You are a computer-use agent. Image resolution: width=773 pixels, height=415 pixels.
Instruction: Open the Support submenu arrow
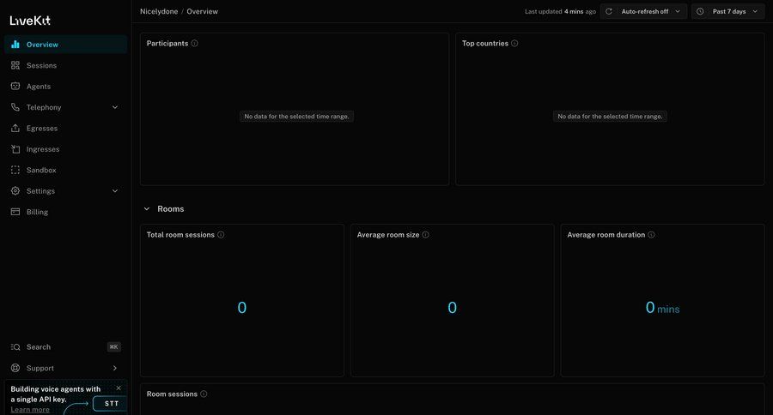tap(115, 368)
